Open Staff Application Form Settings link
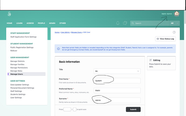186x116 pixels. point(23,37)
